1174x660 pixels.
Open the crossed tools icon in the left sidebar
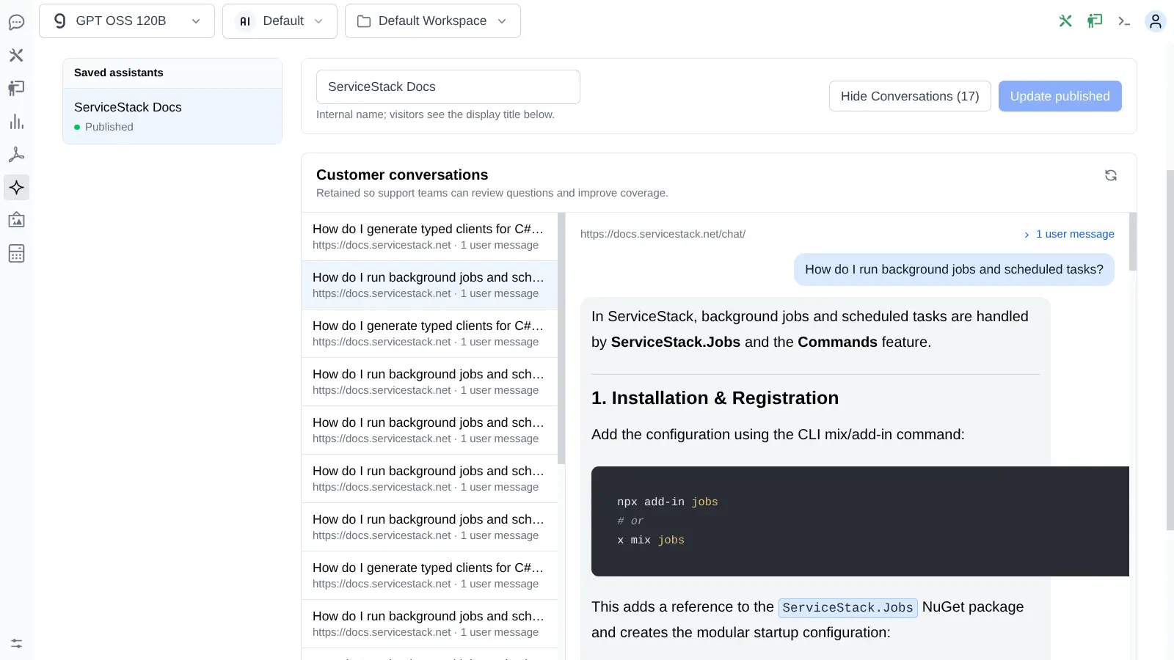click(16, 55)
